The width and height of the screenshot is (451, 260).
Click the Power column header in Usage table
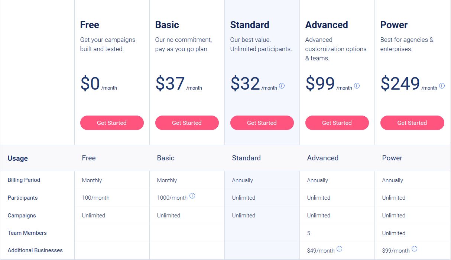click(392, 158)
